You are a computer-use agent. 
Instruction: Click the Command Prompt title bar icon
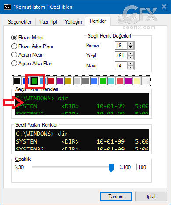pos(7,7)
